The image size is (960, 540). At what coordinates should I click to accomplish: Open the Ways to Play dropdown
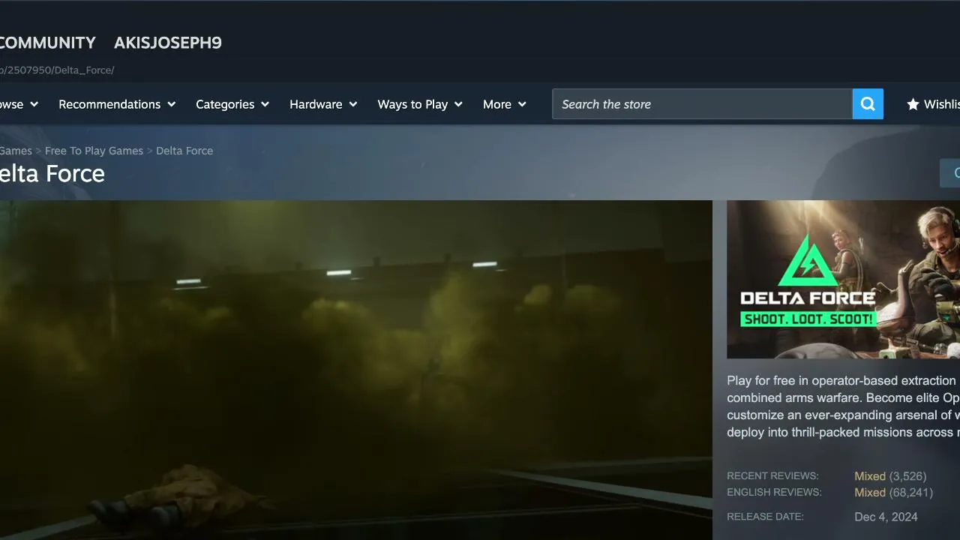coord(420,104)
